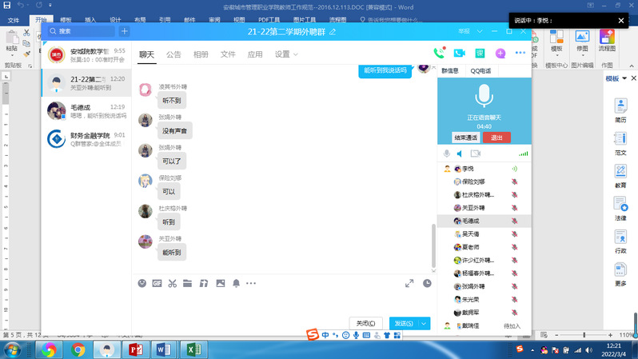Expand the message input area
This screenshot has height=359, width=638.
pos(409,283)
